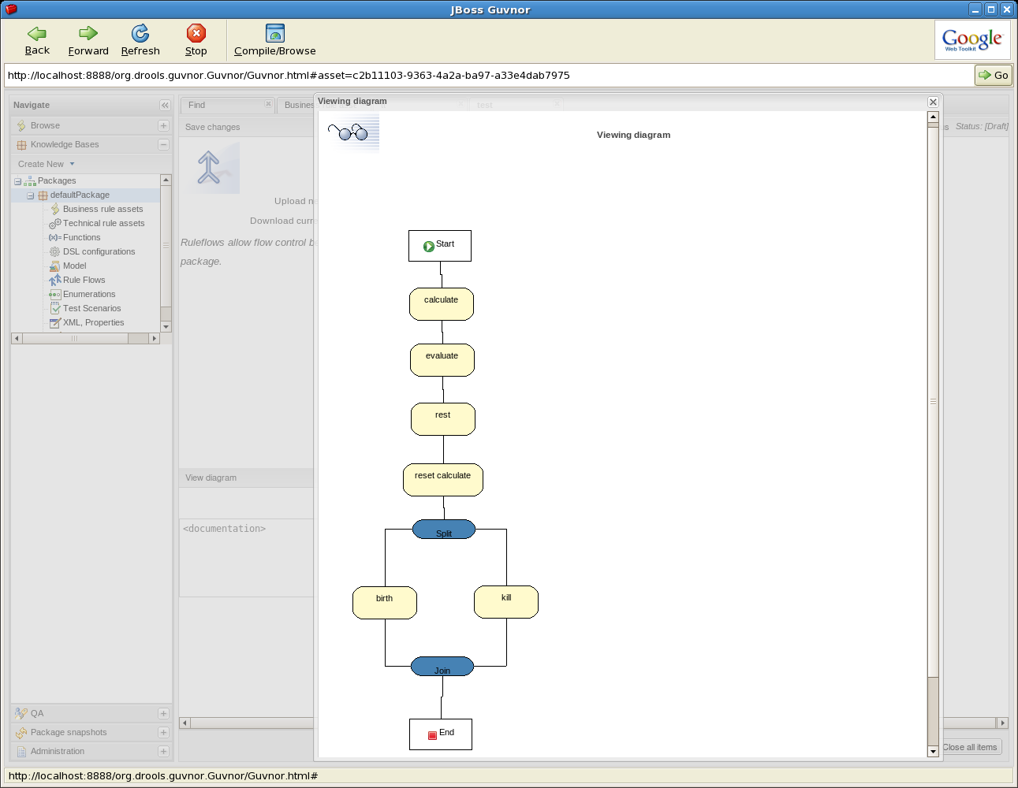Select the kill node
This screenshot has width=1018, height=788.
click(x=506, y=602)
